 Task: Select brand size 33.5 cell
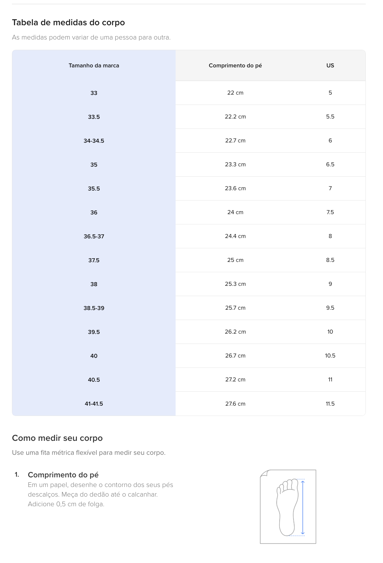94,117
